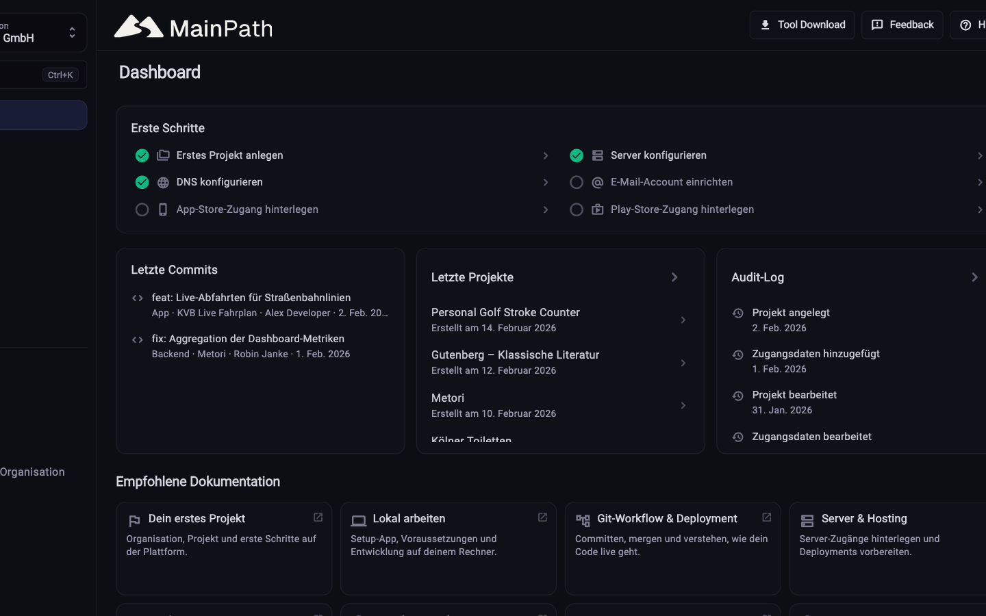
Task: Open Gutenberg – Klassische Literatur project
Action: pos(560,362)
